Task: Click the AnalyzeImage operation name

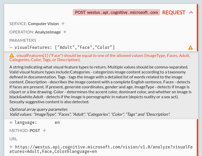Action: 48,32
